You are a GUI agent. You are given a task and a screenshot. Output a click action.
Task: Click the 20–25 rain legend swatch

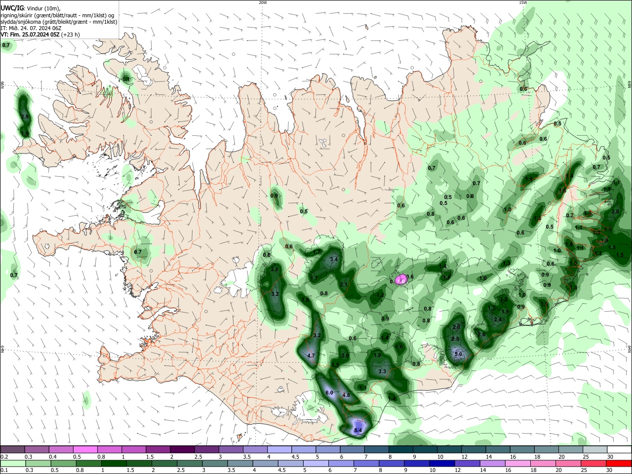tap(569, 464)
